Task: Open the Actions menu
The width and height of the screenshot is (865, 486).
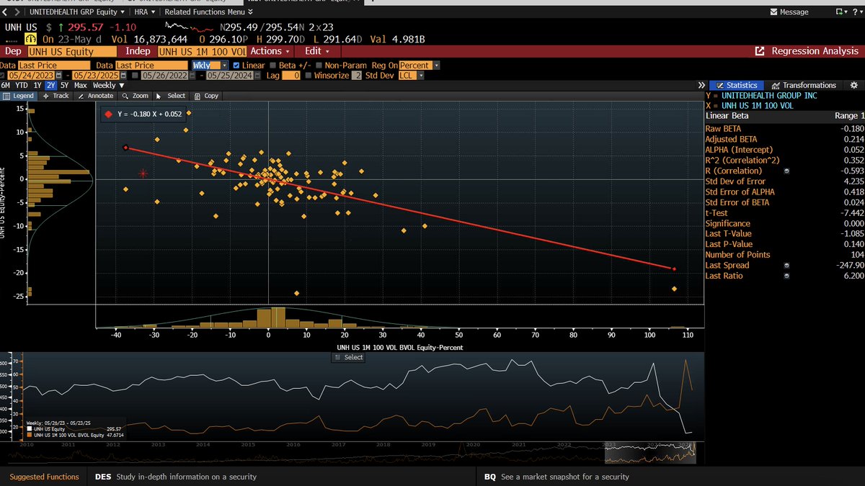Action: (x=270, y=51)
